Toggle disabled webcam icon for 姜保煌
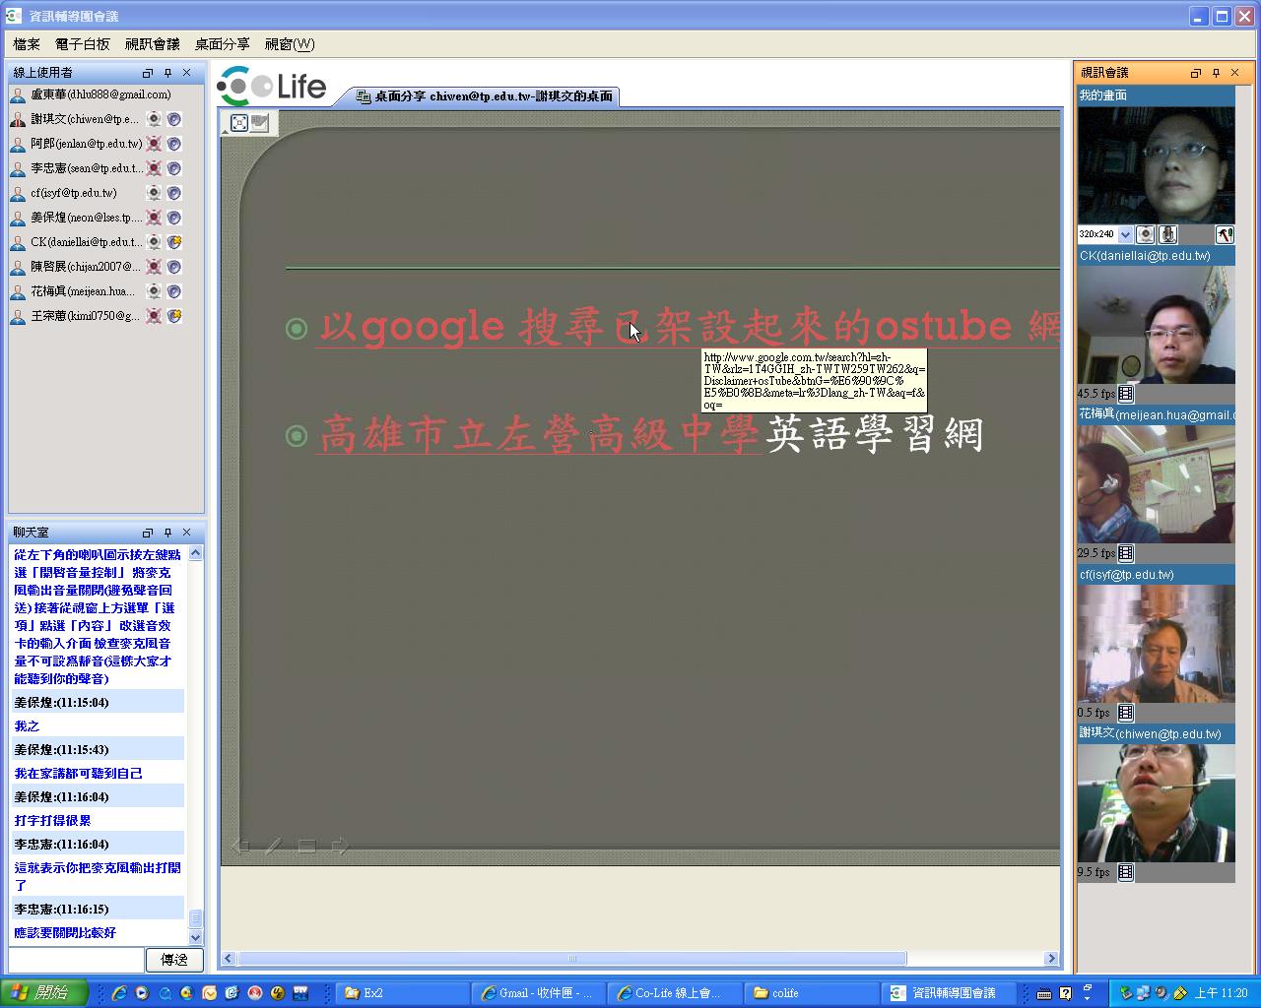 [154, 218]
